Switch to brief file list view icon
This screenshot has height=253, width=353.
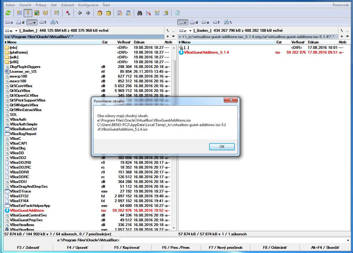point(19,13)
